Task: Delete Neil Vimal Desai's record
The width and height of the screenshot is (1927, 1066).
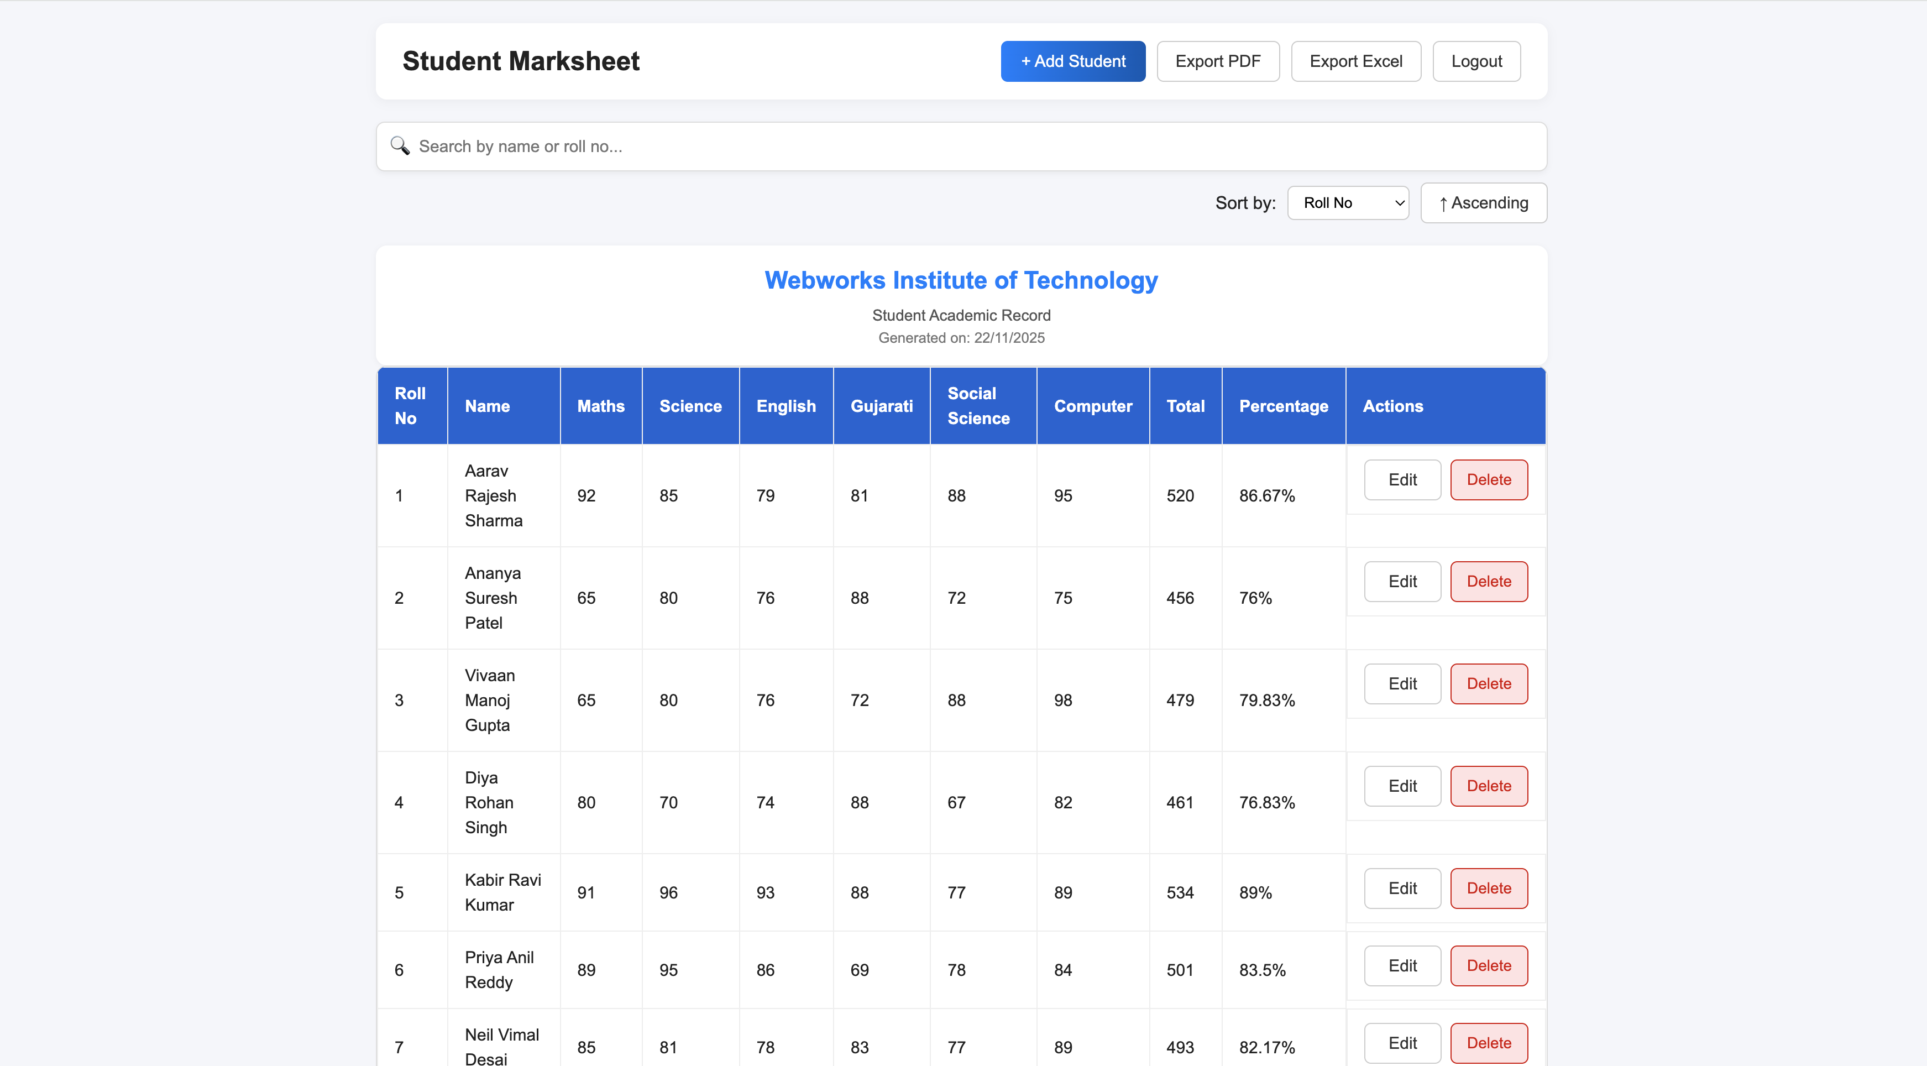Action: tap(1489, 1043)
